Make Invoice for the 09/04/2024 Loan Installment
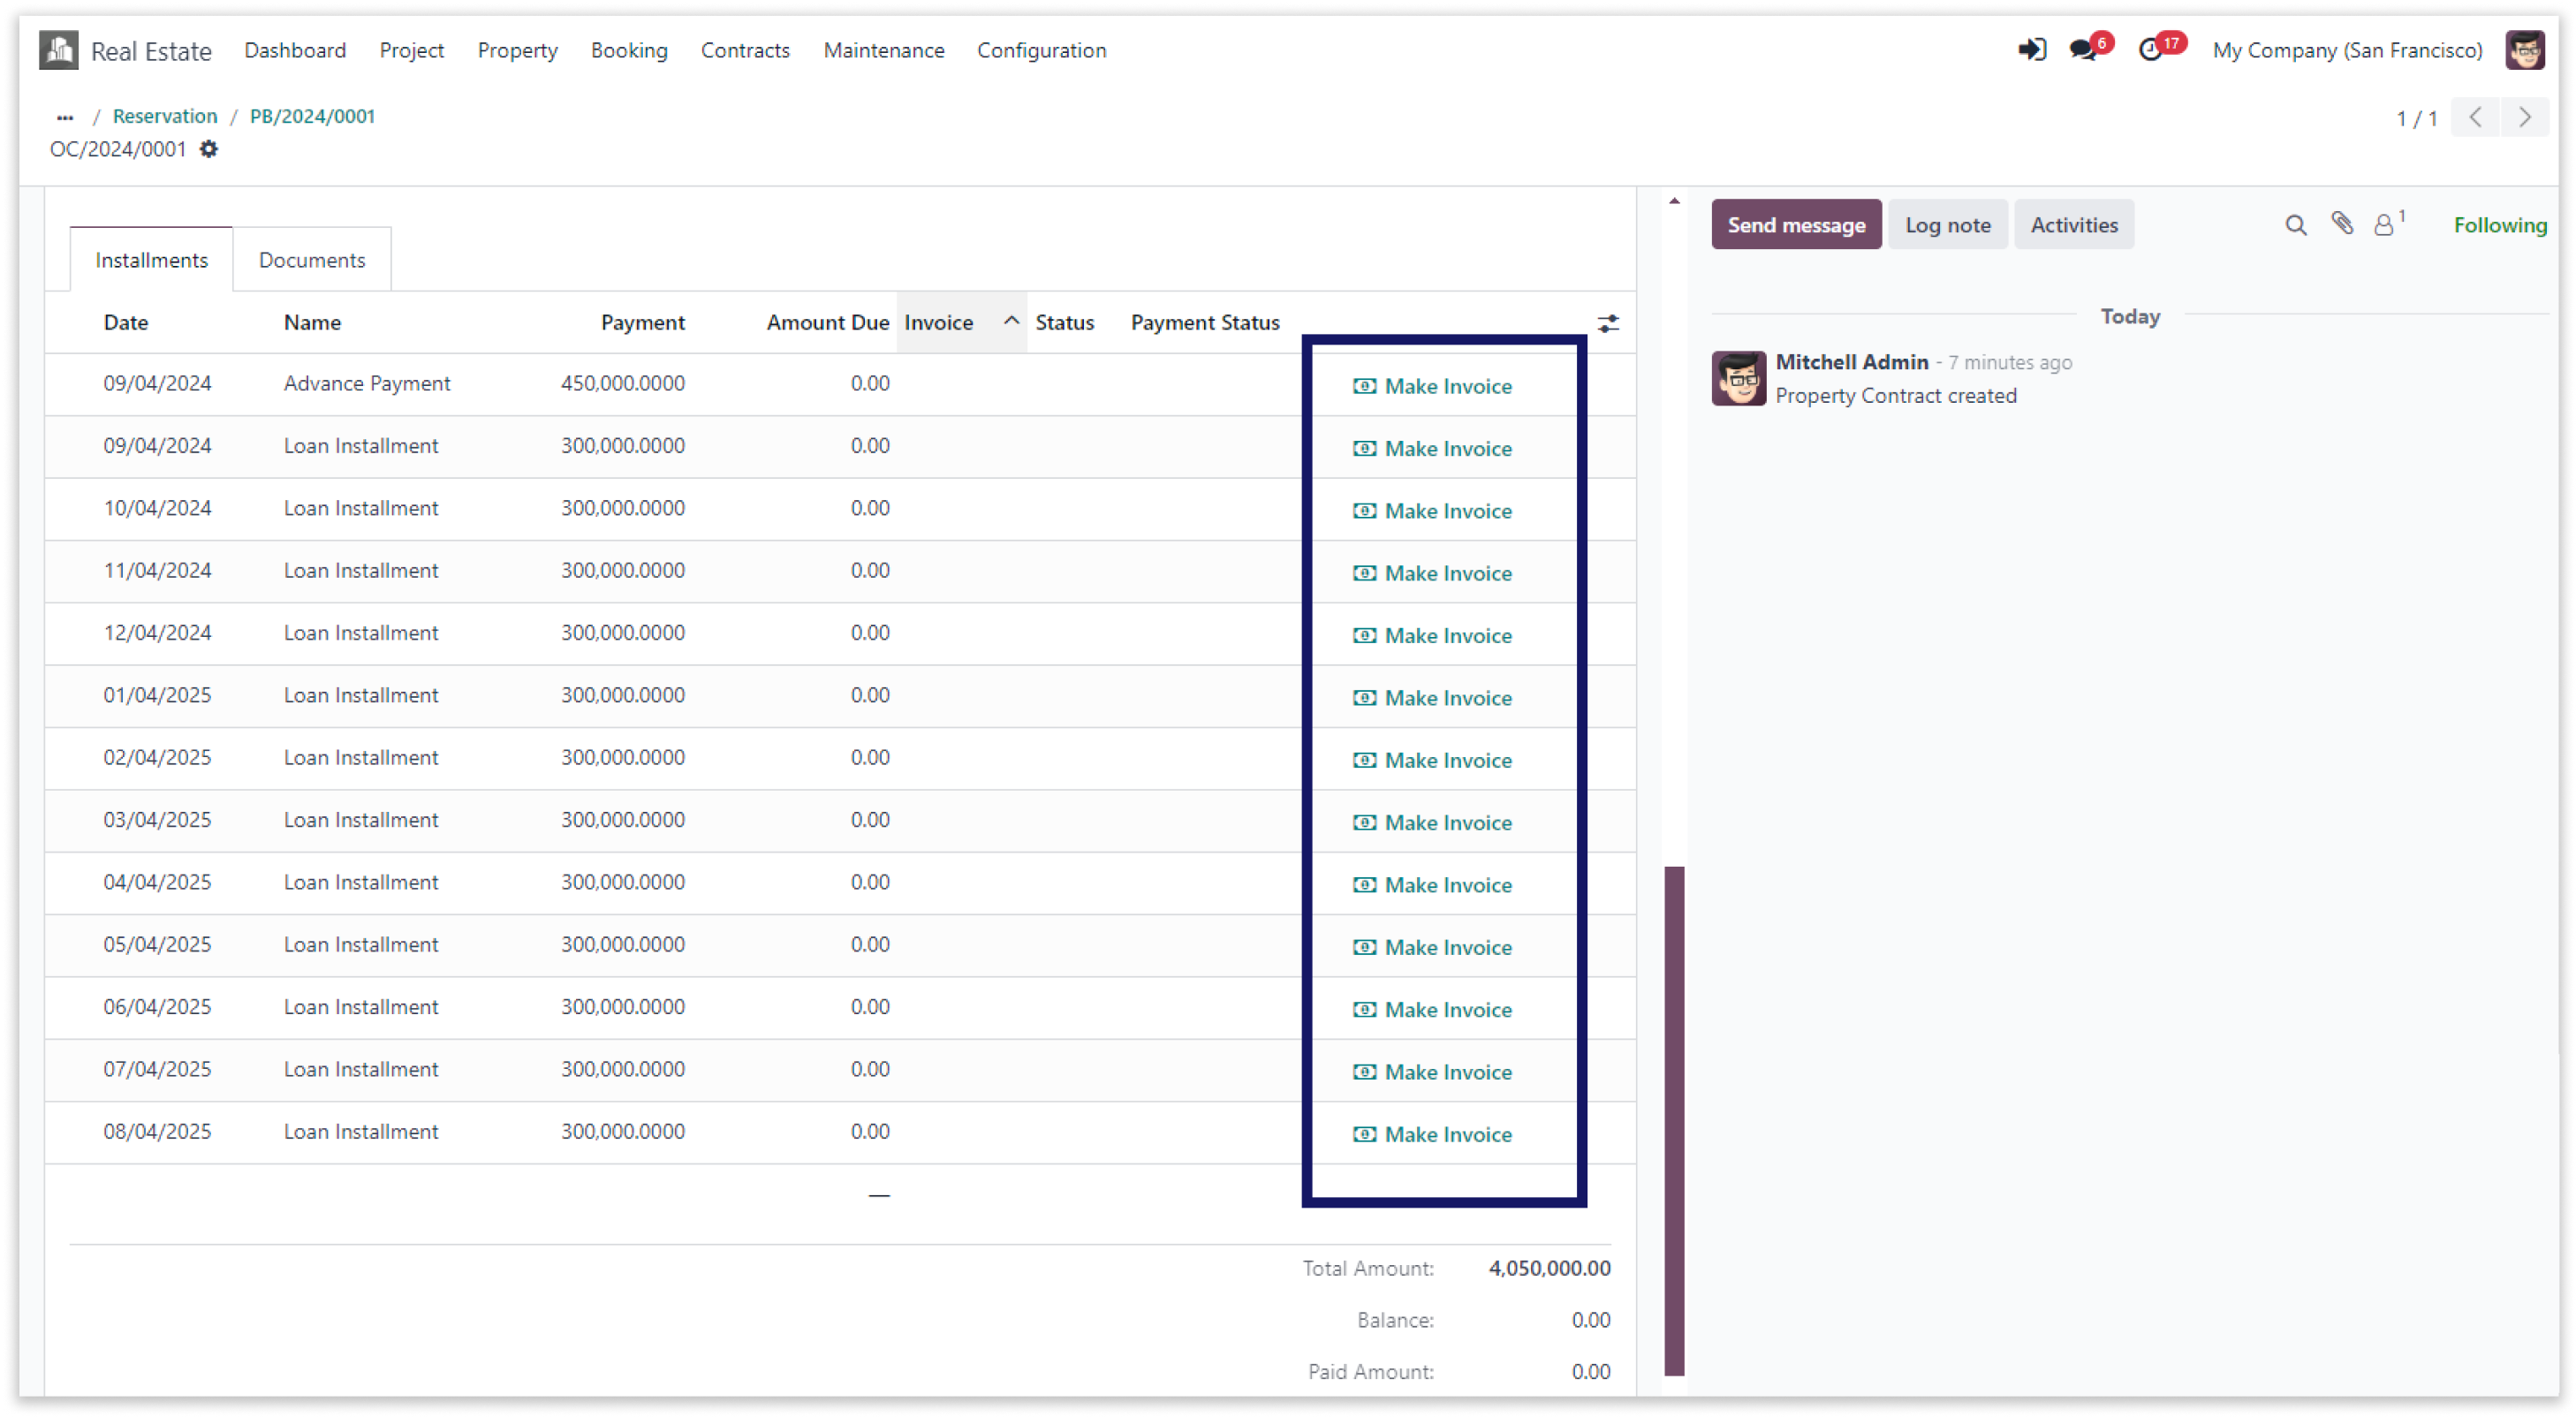2576x1417 pixels. (x=1432, y=448)
